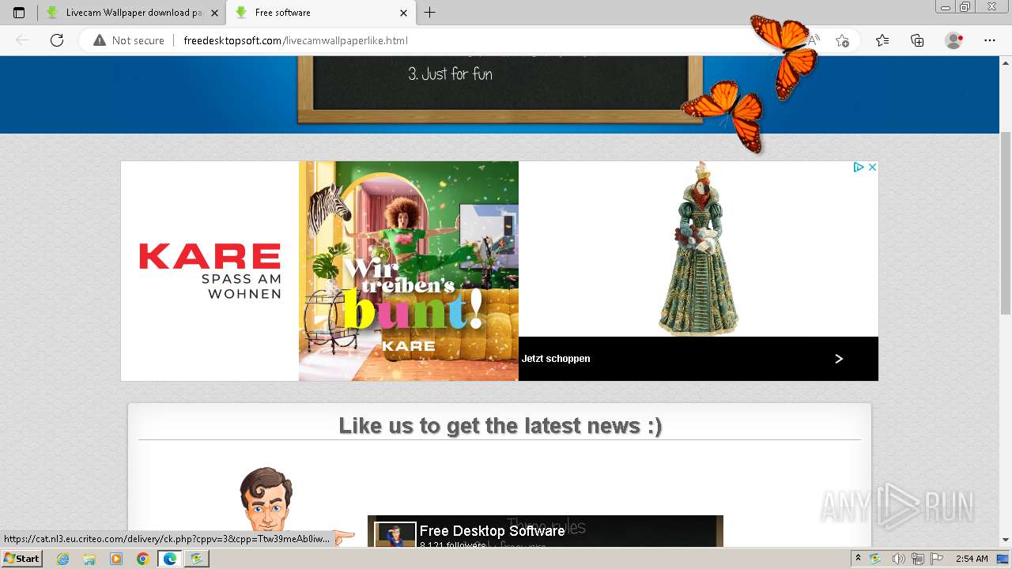The height and width of the screenshot is (569, 1012).
Task: Switch to Livecam Wallpaper download tab
Action: (132, 13)
